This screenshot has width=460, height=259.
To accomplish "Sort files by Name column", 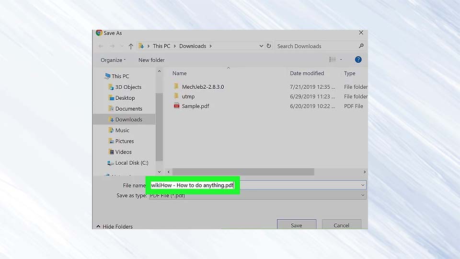I will click(x=180, y=73).
